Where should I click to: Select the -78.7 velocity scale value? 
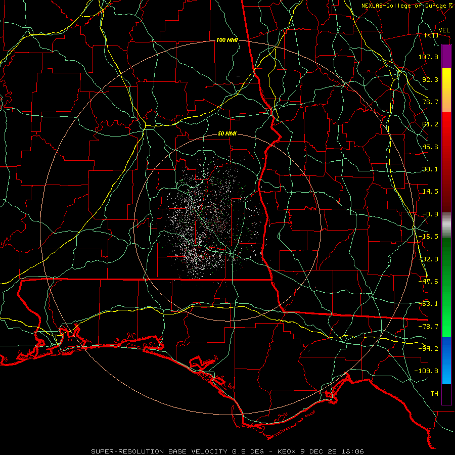[x=428, y=327]
